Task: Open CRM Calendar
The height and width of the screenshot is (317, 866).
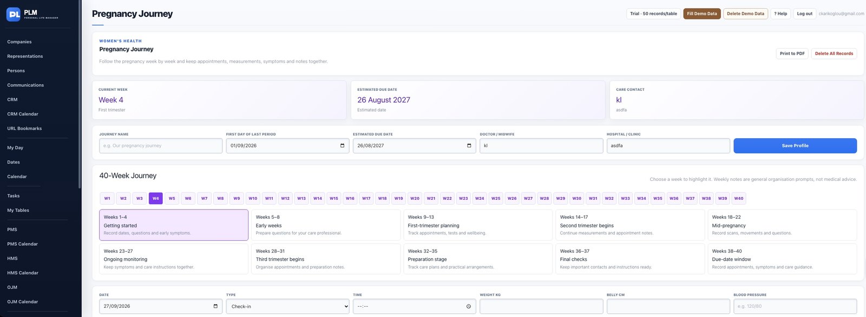Action: coord(23,114)
